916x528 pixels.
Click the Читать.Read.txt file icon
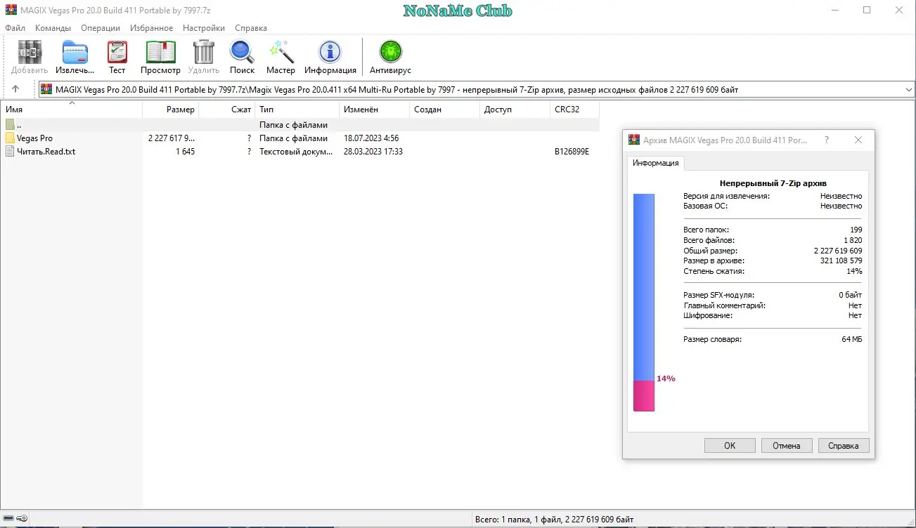pyautogui.click(x=10, y=152)
